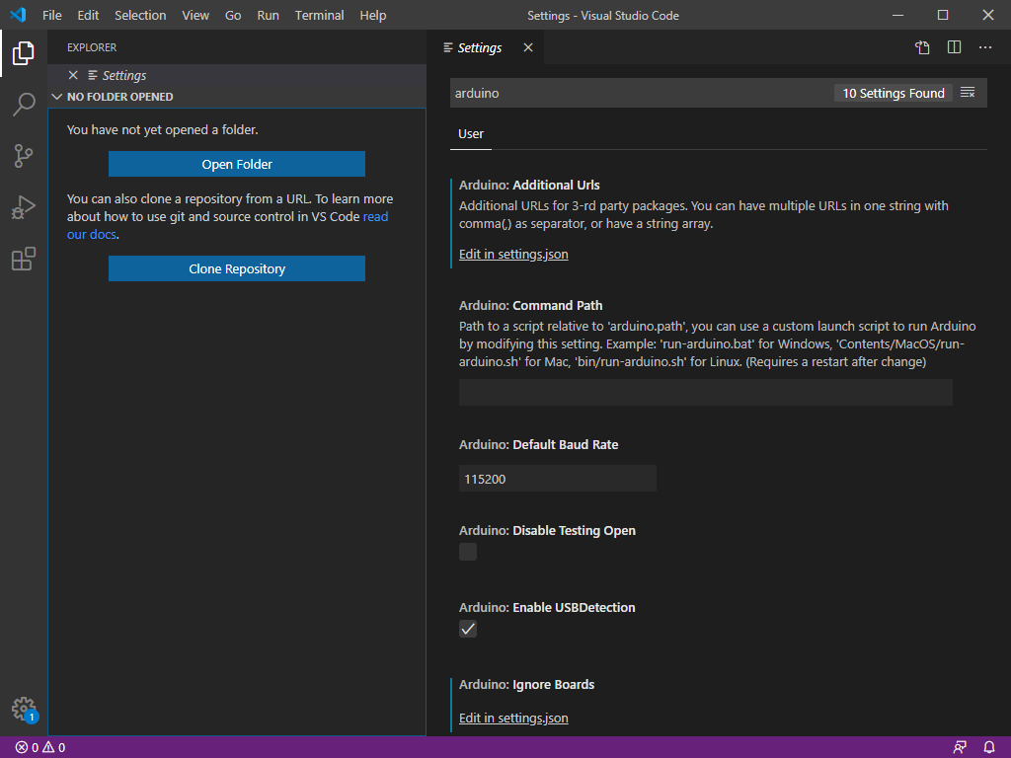Click the 10 Settings Found badge
Viewport: 1011px width, 758px height.
click(893, 93)
